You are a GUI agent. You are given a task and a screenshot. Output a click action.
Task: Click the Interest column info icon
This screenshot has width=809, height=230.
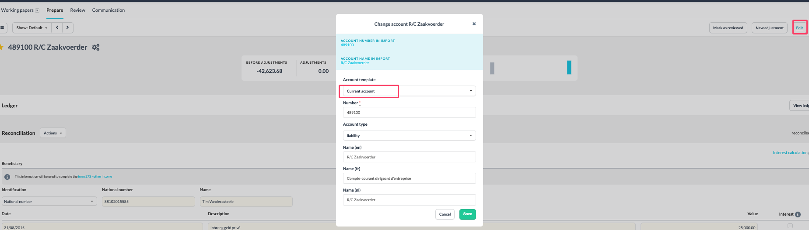pyautogui.click(x=798, y=214)
